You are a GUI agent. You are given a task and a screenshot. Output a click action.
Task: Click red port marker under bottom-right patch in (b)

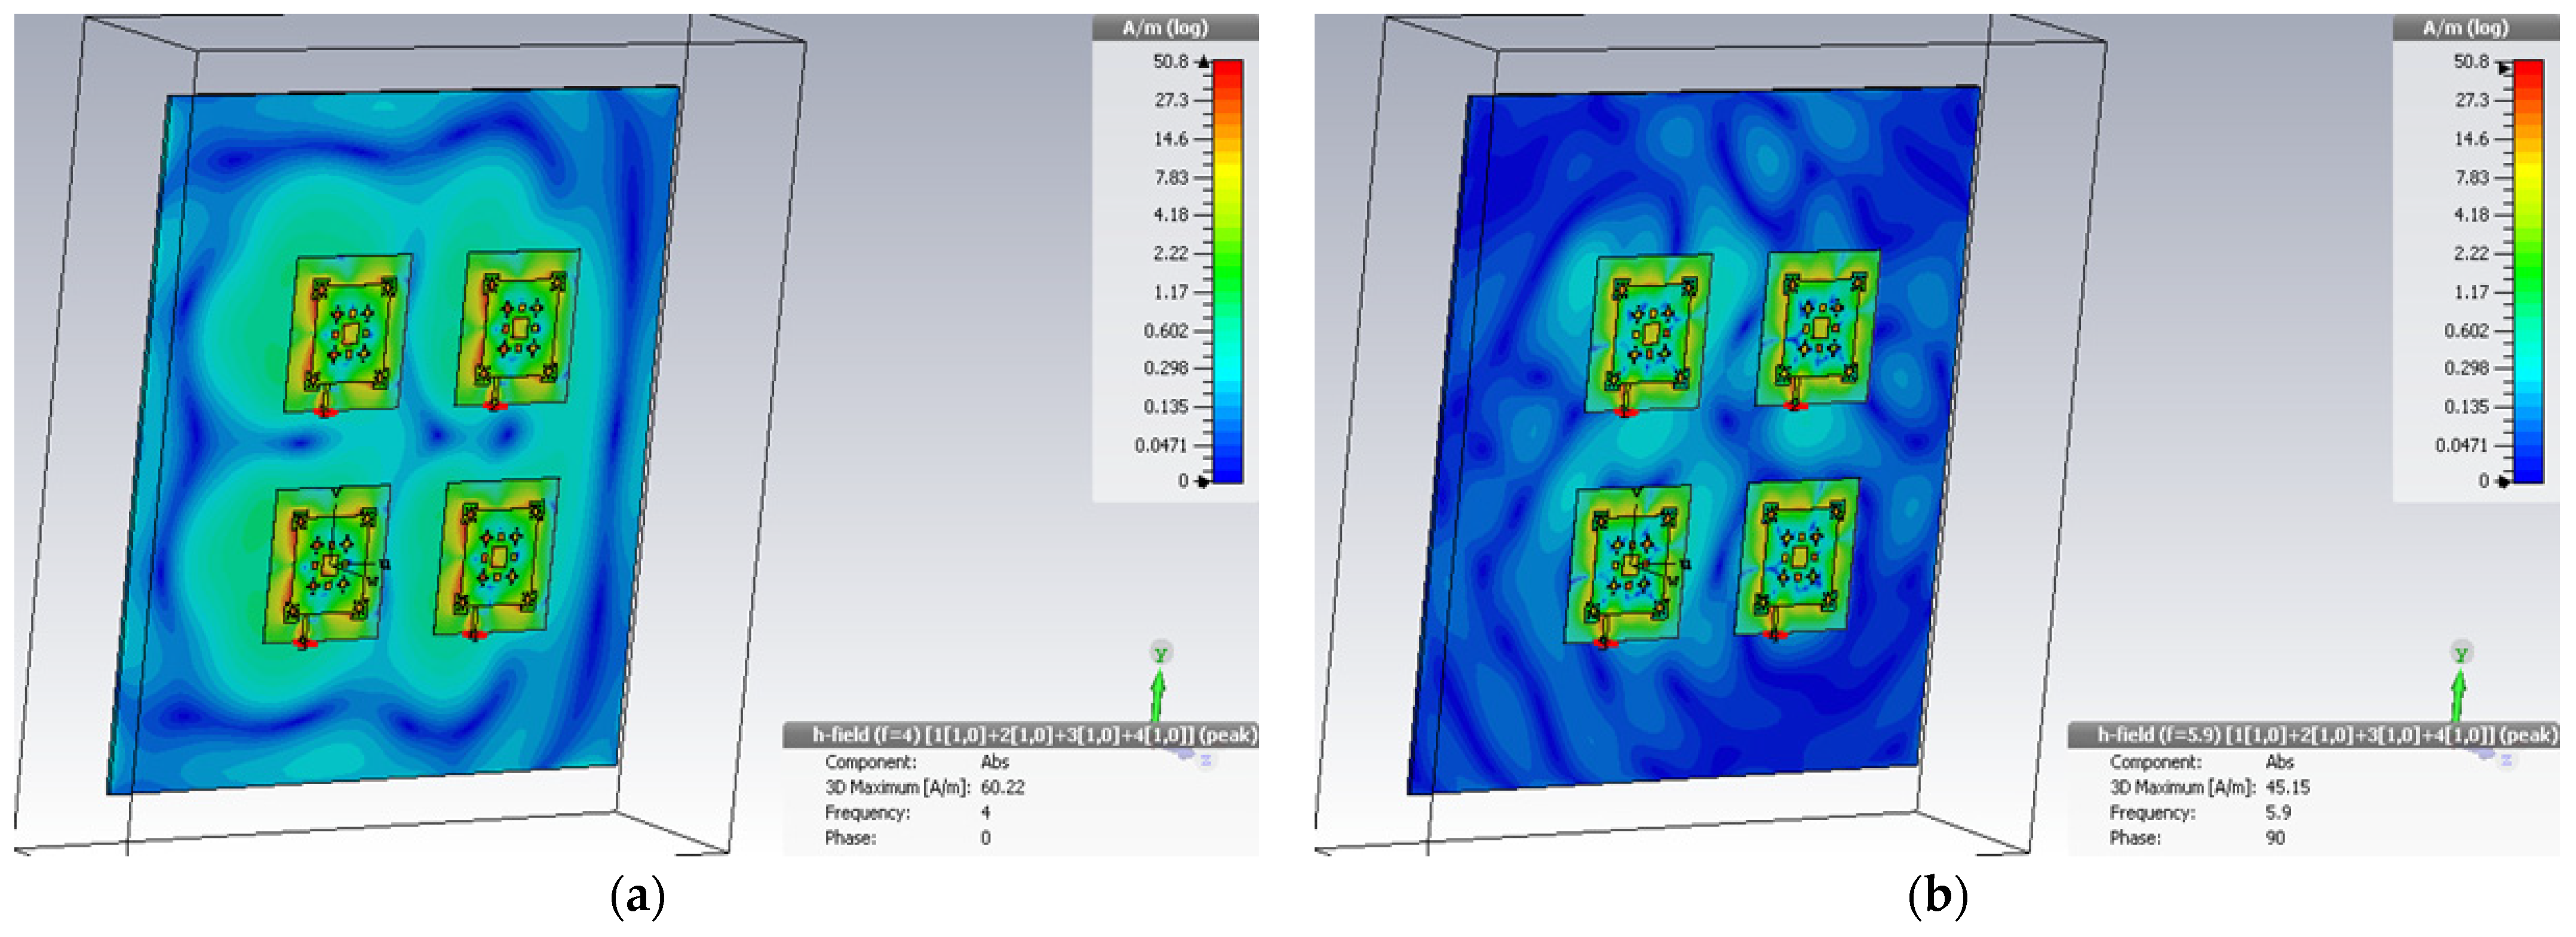click(1775, 634)
